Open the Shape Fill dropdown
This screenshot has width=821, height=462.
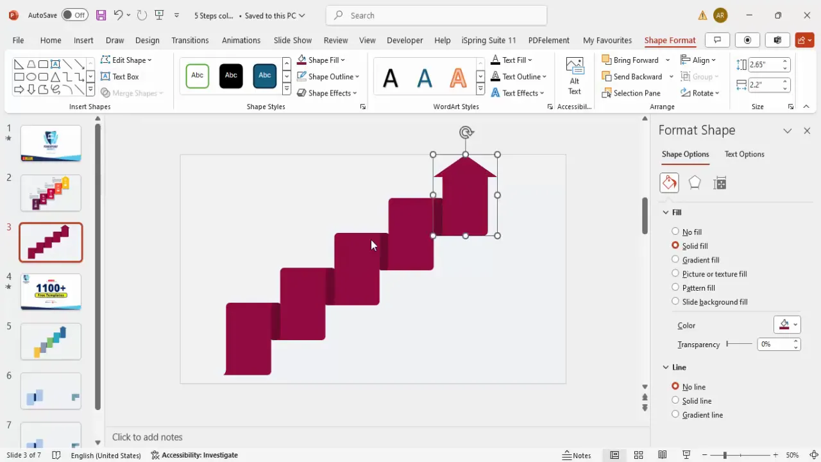pyautogui.click(x=321, y=60)
